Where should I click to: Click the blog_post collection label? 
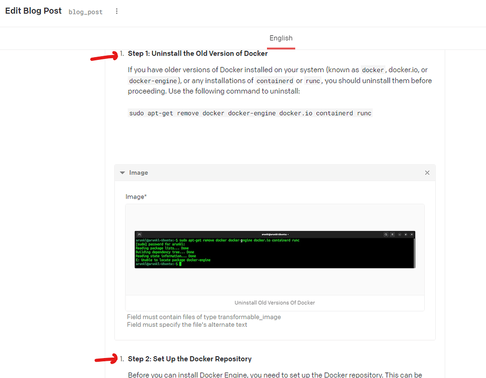[85, 12]
